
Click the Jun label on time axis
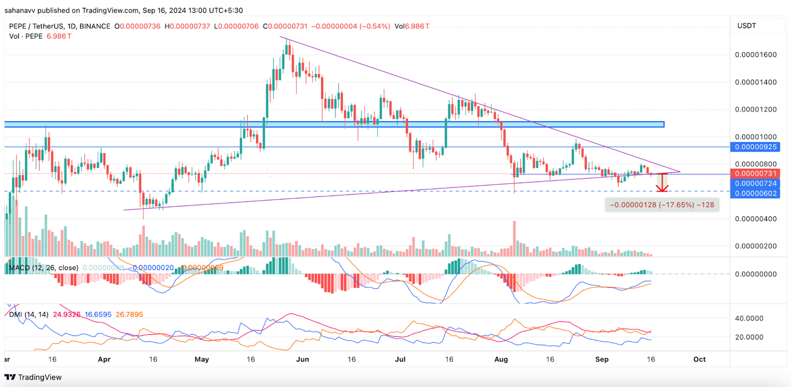point(303,359)
